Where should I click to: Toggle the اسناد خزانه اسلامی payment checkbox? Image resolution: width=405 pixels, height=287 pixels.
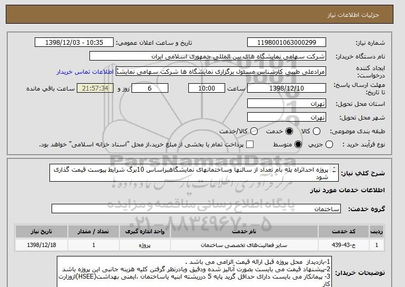250,144
